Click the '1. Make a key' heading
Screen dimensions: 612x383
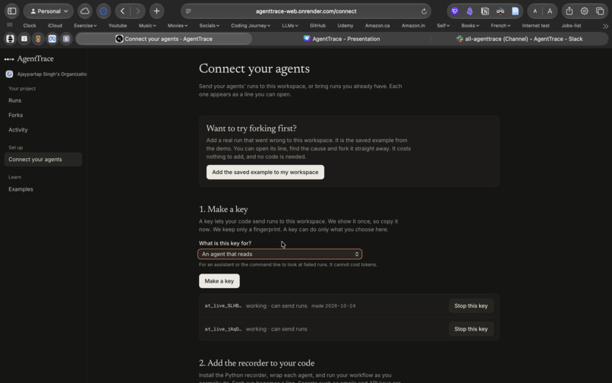223,210
